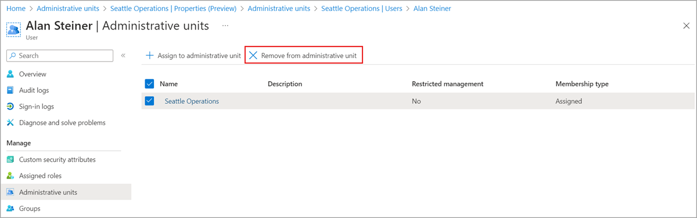Click the Groups people icon
This screenshot has height=218, width=697.
tap(10, 208)
